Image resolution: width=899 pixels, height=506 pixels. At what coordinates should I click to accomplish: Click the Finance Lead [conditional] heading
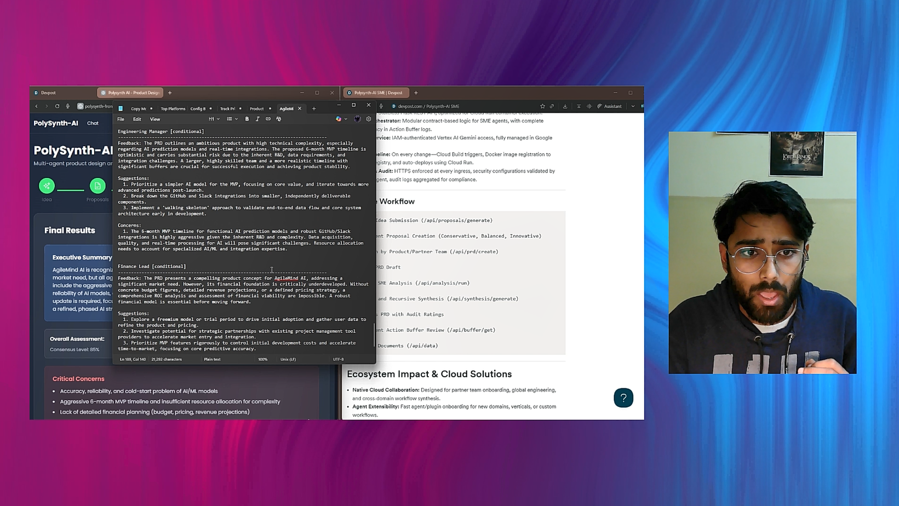152,267
